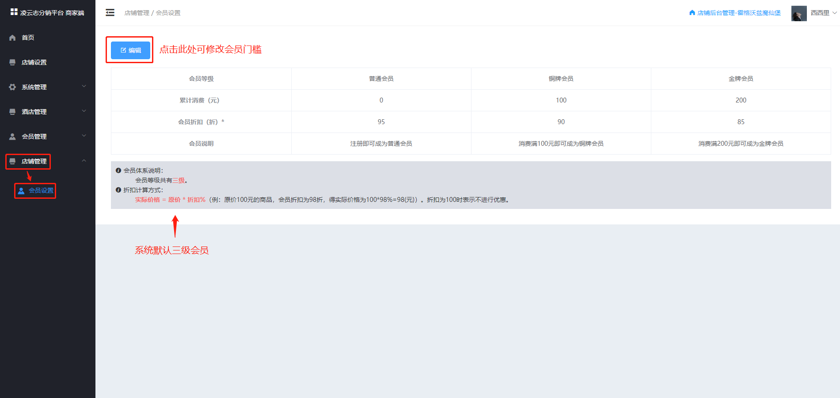Viewport: 840px width, 398px height.
Task: Click the 实际价格 = 原价 * 折扣% formula
Action: tap(170, 200)
